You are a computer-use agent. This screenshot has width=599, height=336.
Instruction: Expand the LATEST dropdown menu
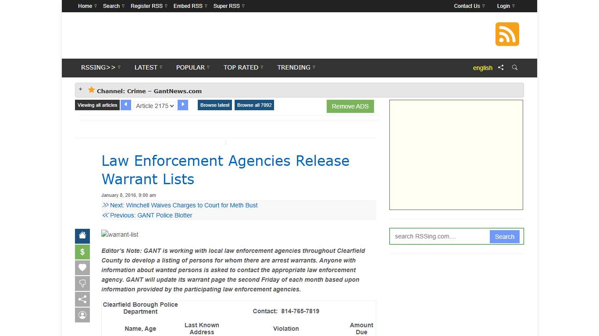click(146, 67)
